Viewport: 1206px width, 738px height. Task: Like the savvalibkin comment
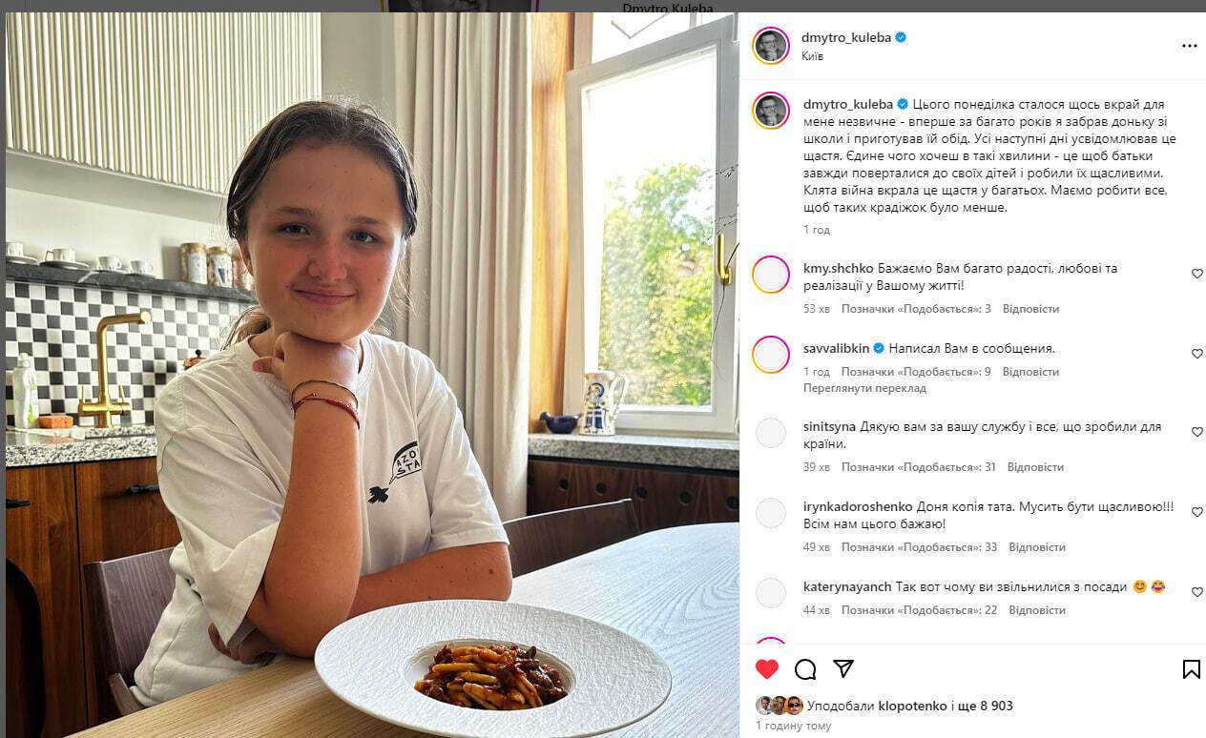pos(1196,354)
